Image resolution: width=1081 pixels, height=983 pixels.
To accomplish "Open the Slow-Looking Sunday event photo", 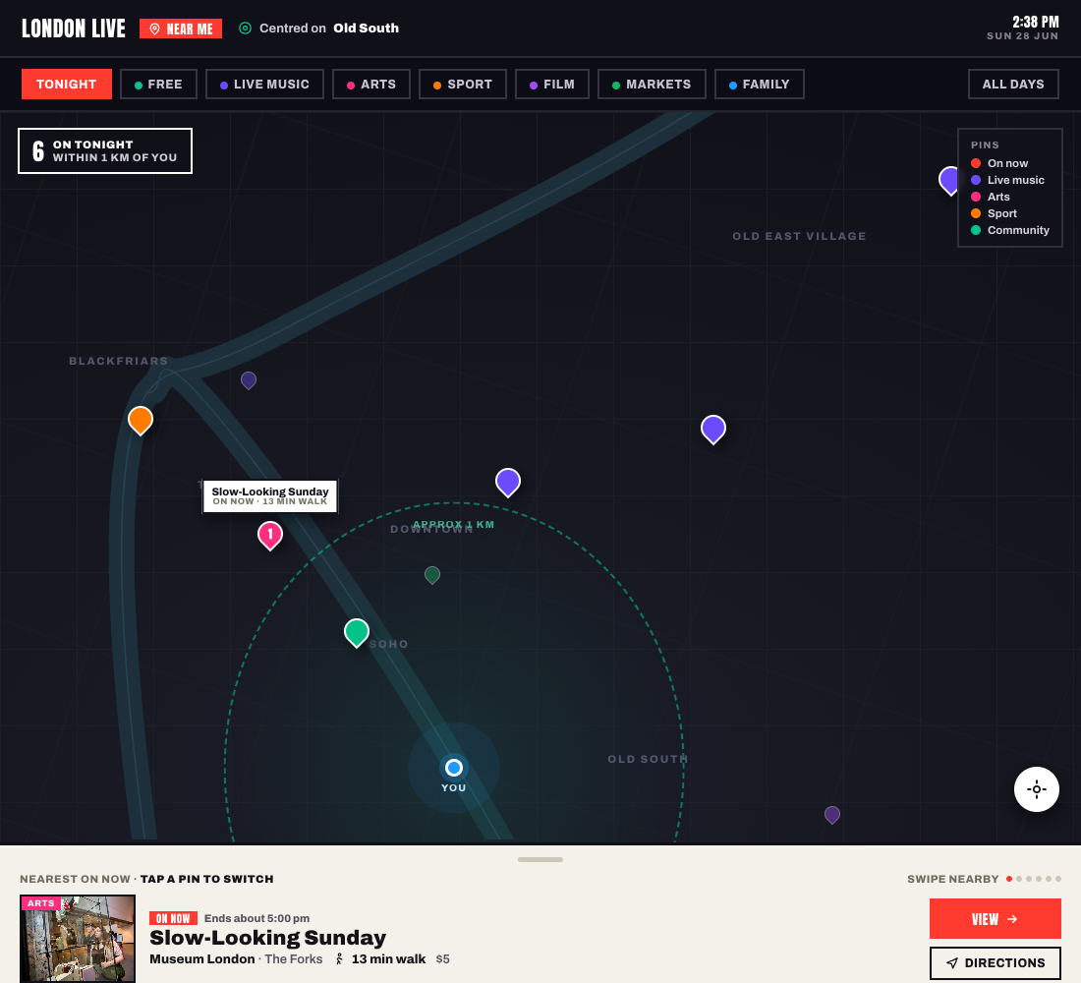I will (78, 939).
